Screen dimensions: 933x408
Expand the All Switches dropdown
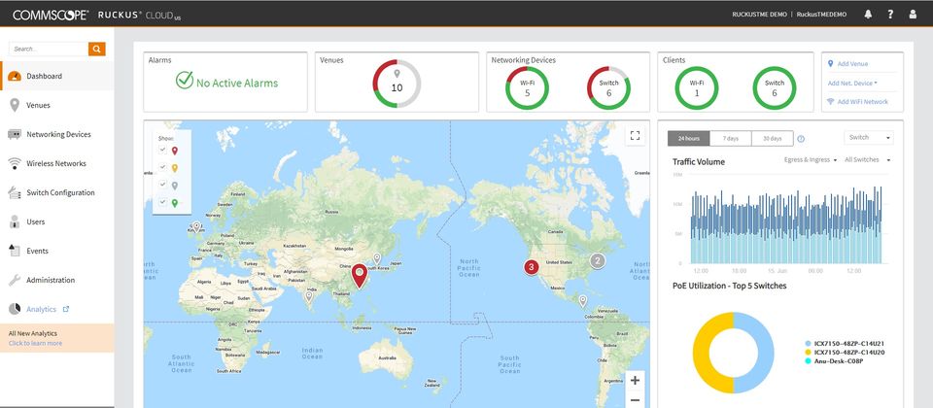[867, 159]
